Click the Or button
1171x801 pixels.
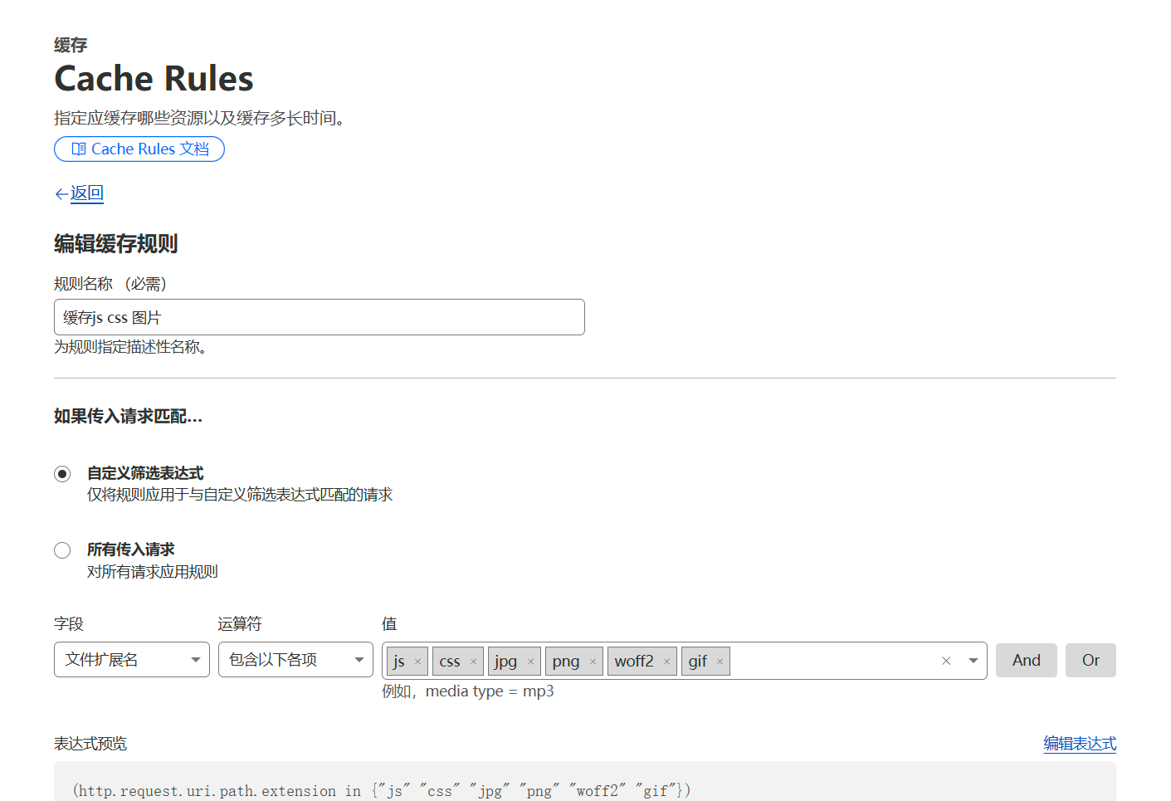point(1090,660)
